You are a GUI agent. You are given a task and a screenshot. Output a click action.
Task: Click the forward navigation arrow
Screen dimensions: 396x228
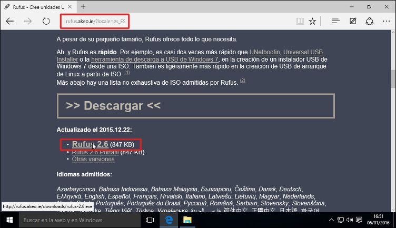(x=28, y=21)
